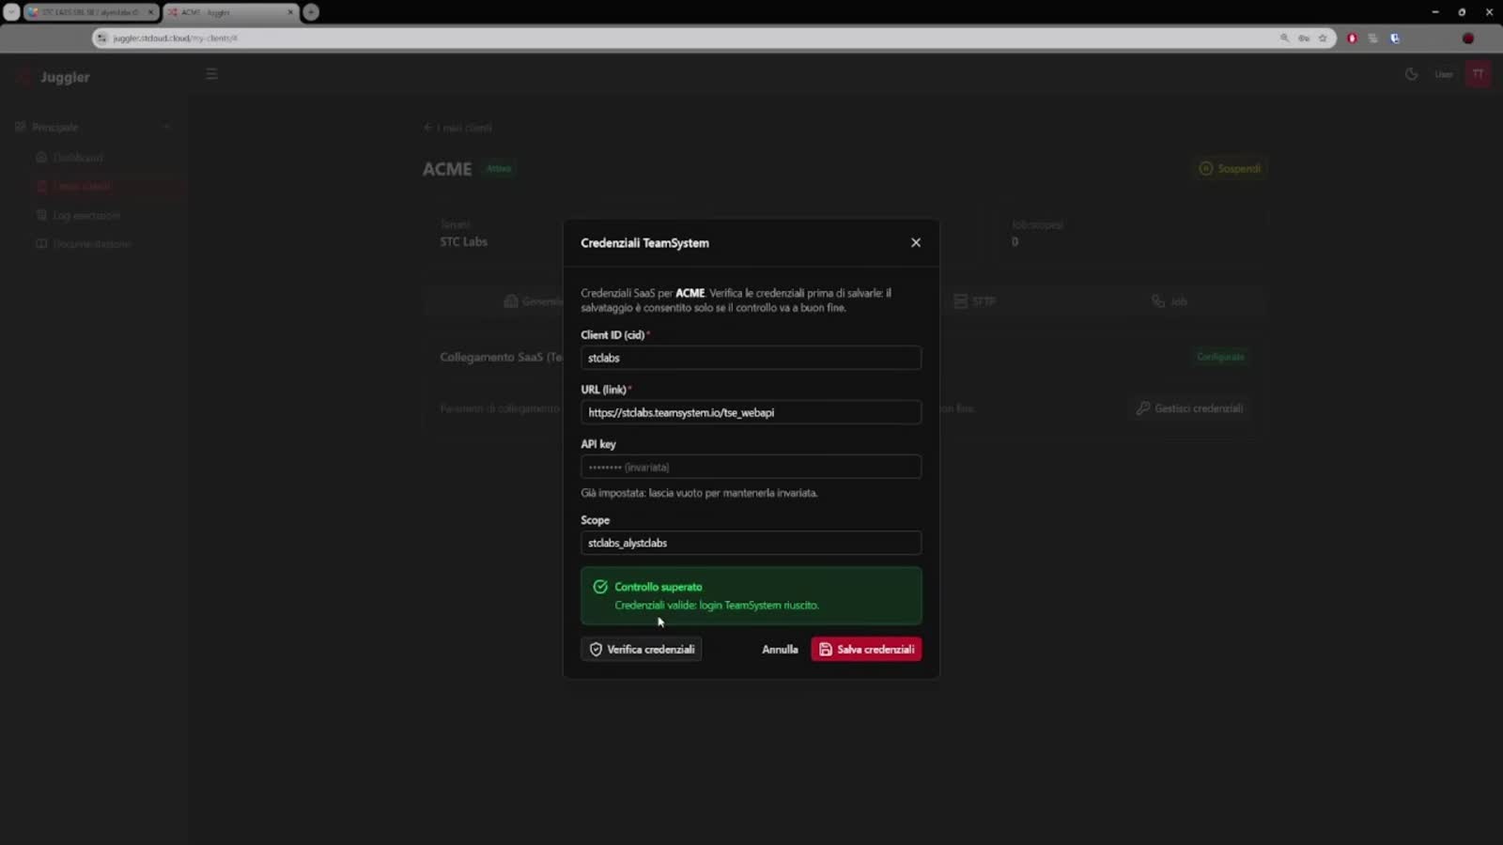This screenshot has width=1503, height=845.
Task: Click the password key icon in address bar
Action: click(1304, 38)
